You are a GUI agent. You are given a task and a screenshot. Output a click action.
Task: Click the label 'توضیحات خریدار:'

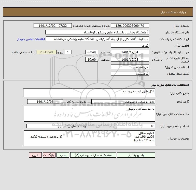(178, 139)
